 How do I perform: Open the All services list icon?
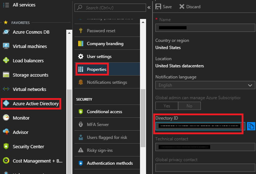[x=6, y=5]
